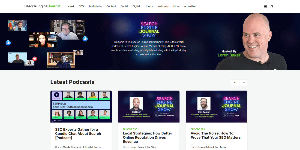Open the Raj Nijjer episode thumbnail
This screenshot has height=150, width=300.
point(149,107)
